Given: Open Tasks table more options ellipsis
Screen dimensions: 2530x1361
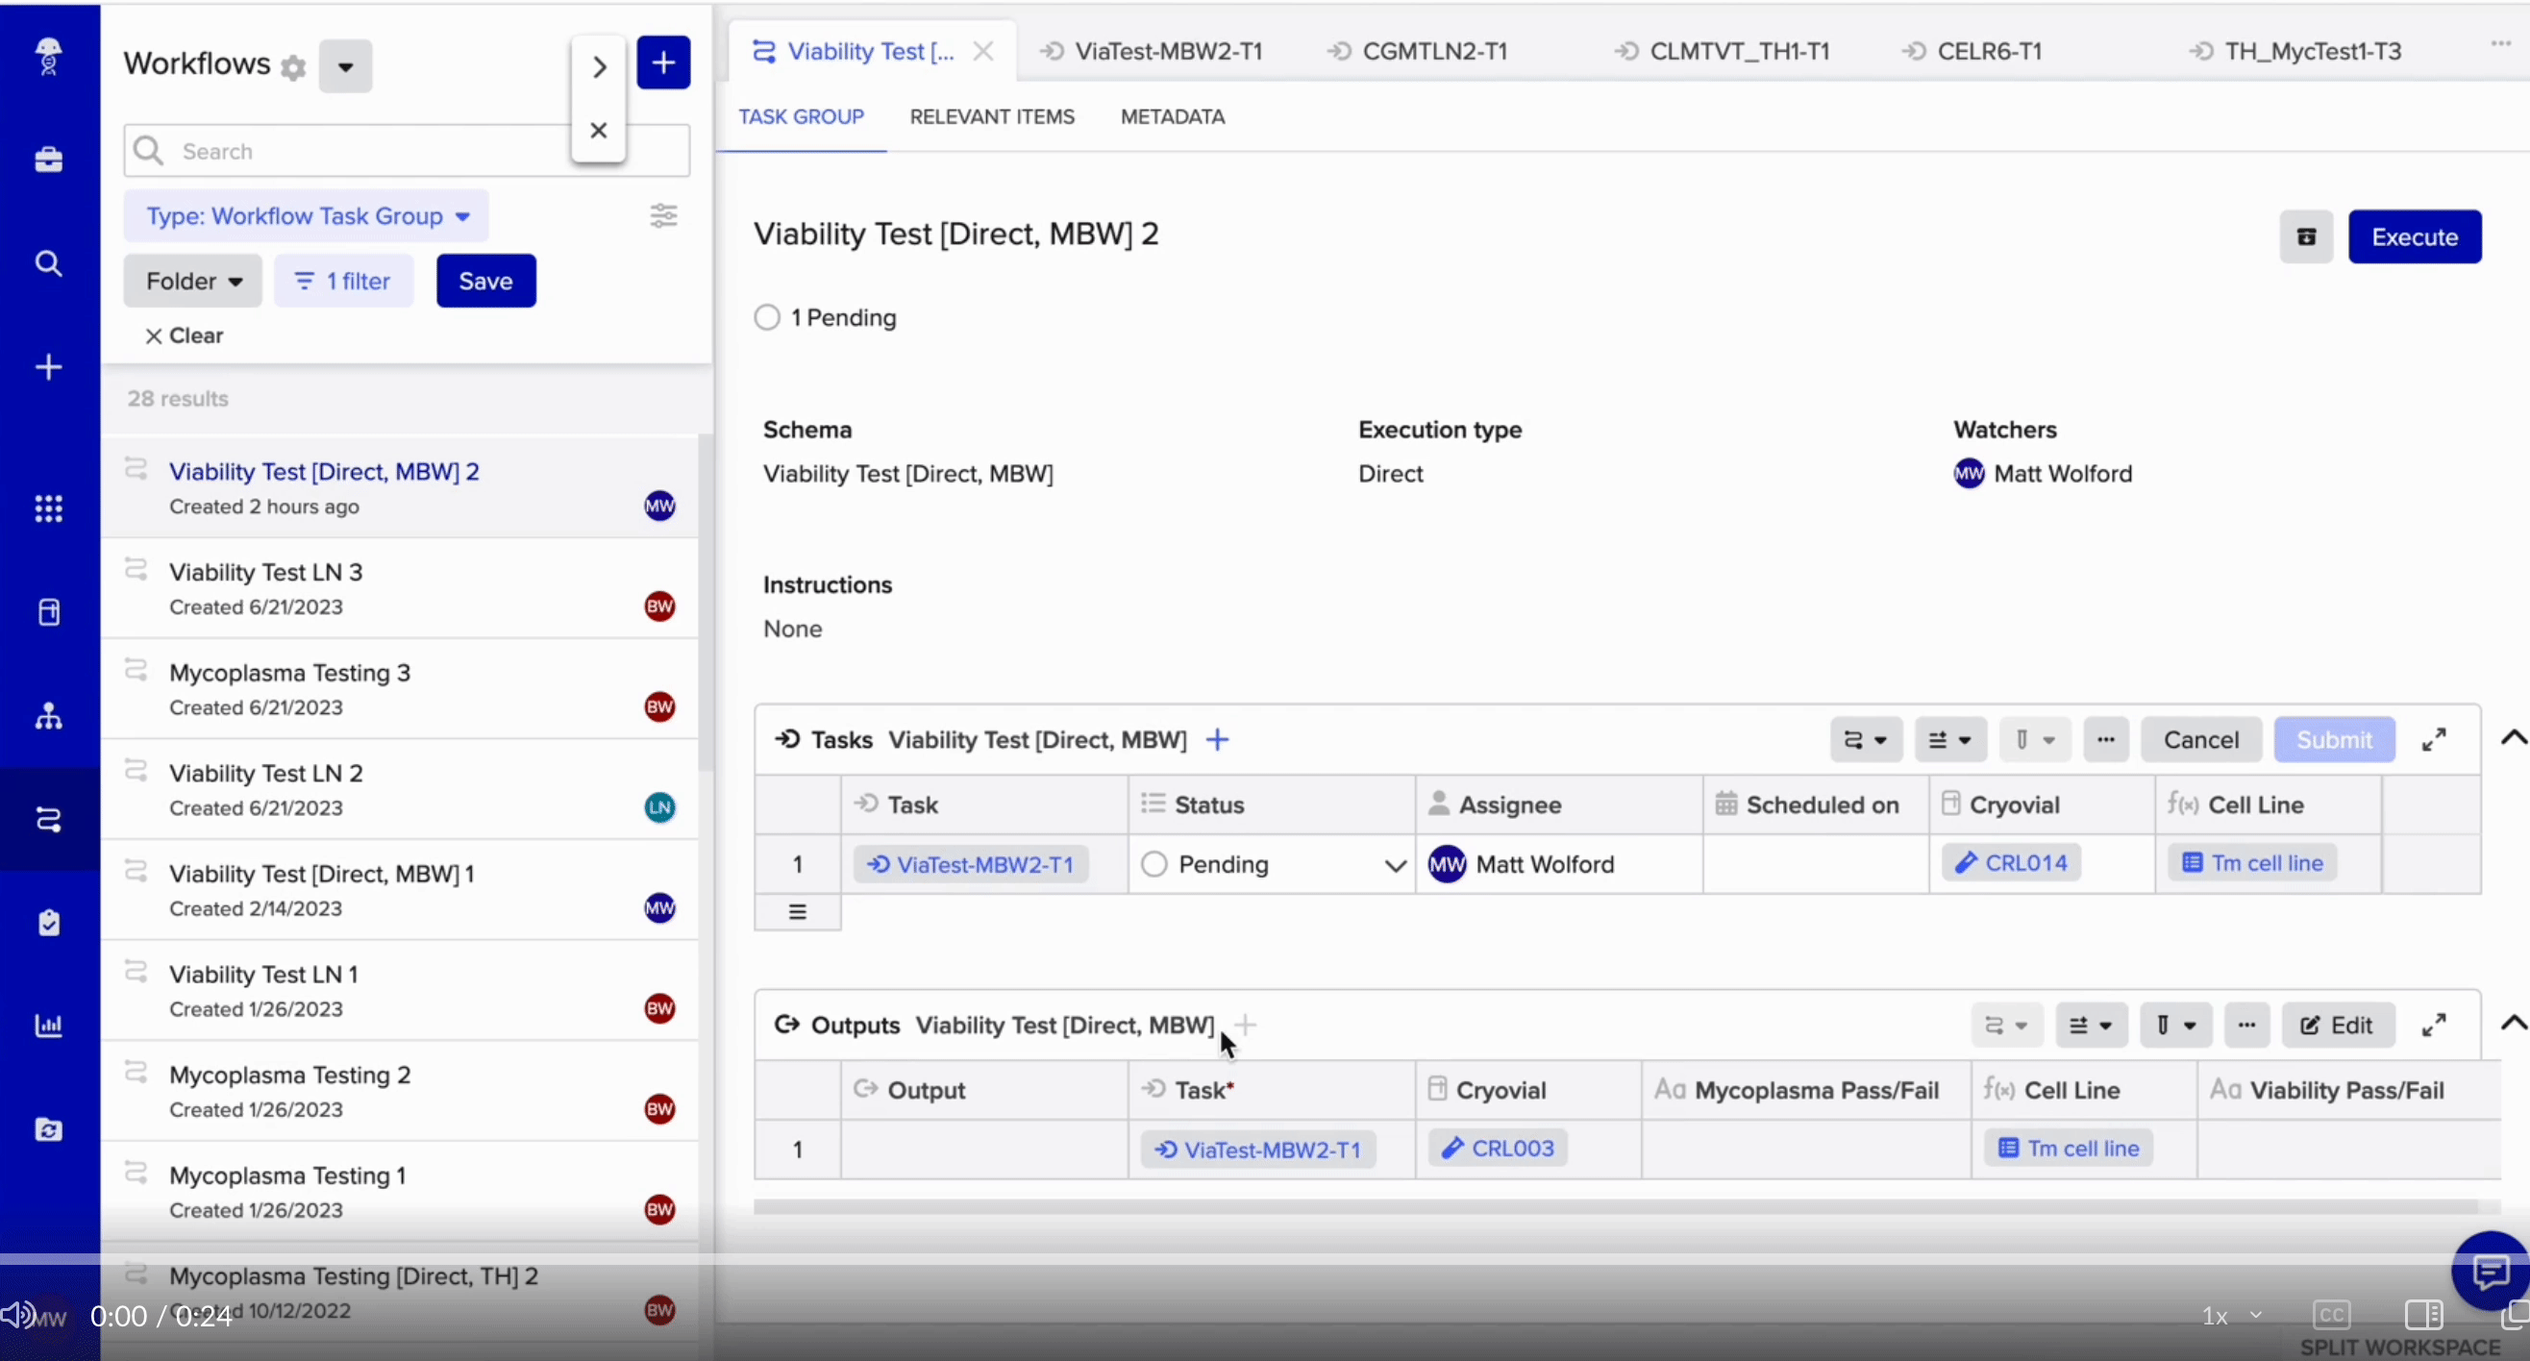Looking at the screenshot, I should click(x=2106, y=739).
